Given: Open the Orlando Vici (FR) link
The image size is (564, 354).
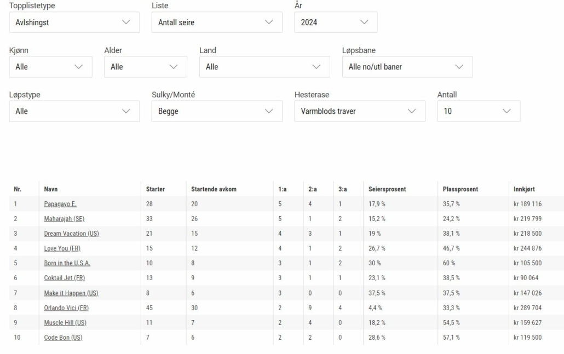Looking at the screenshot, I should click(66, 308).
